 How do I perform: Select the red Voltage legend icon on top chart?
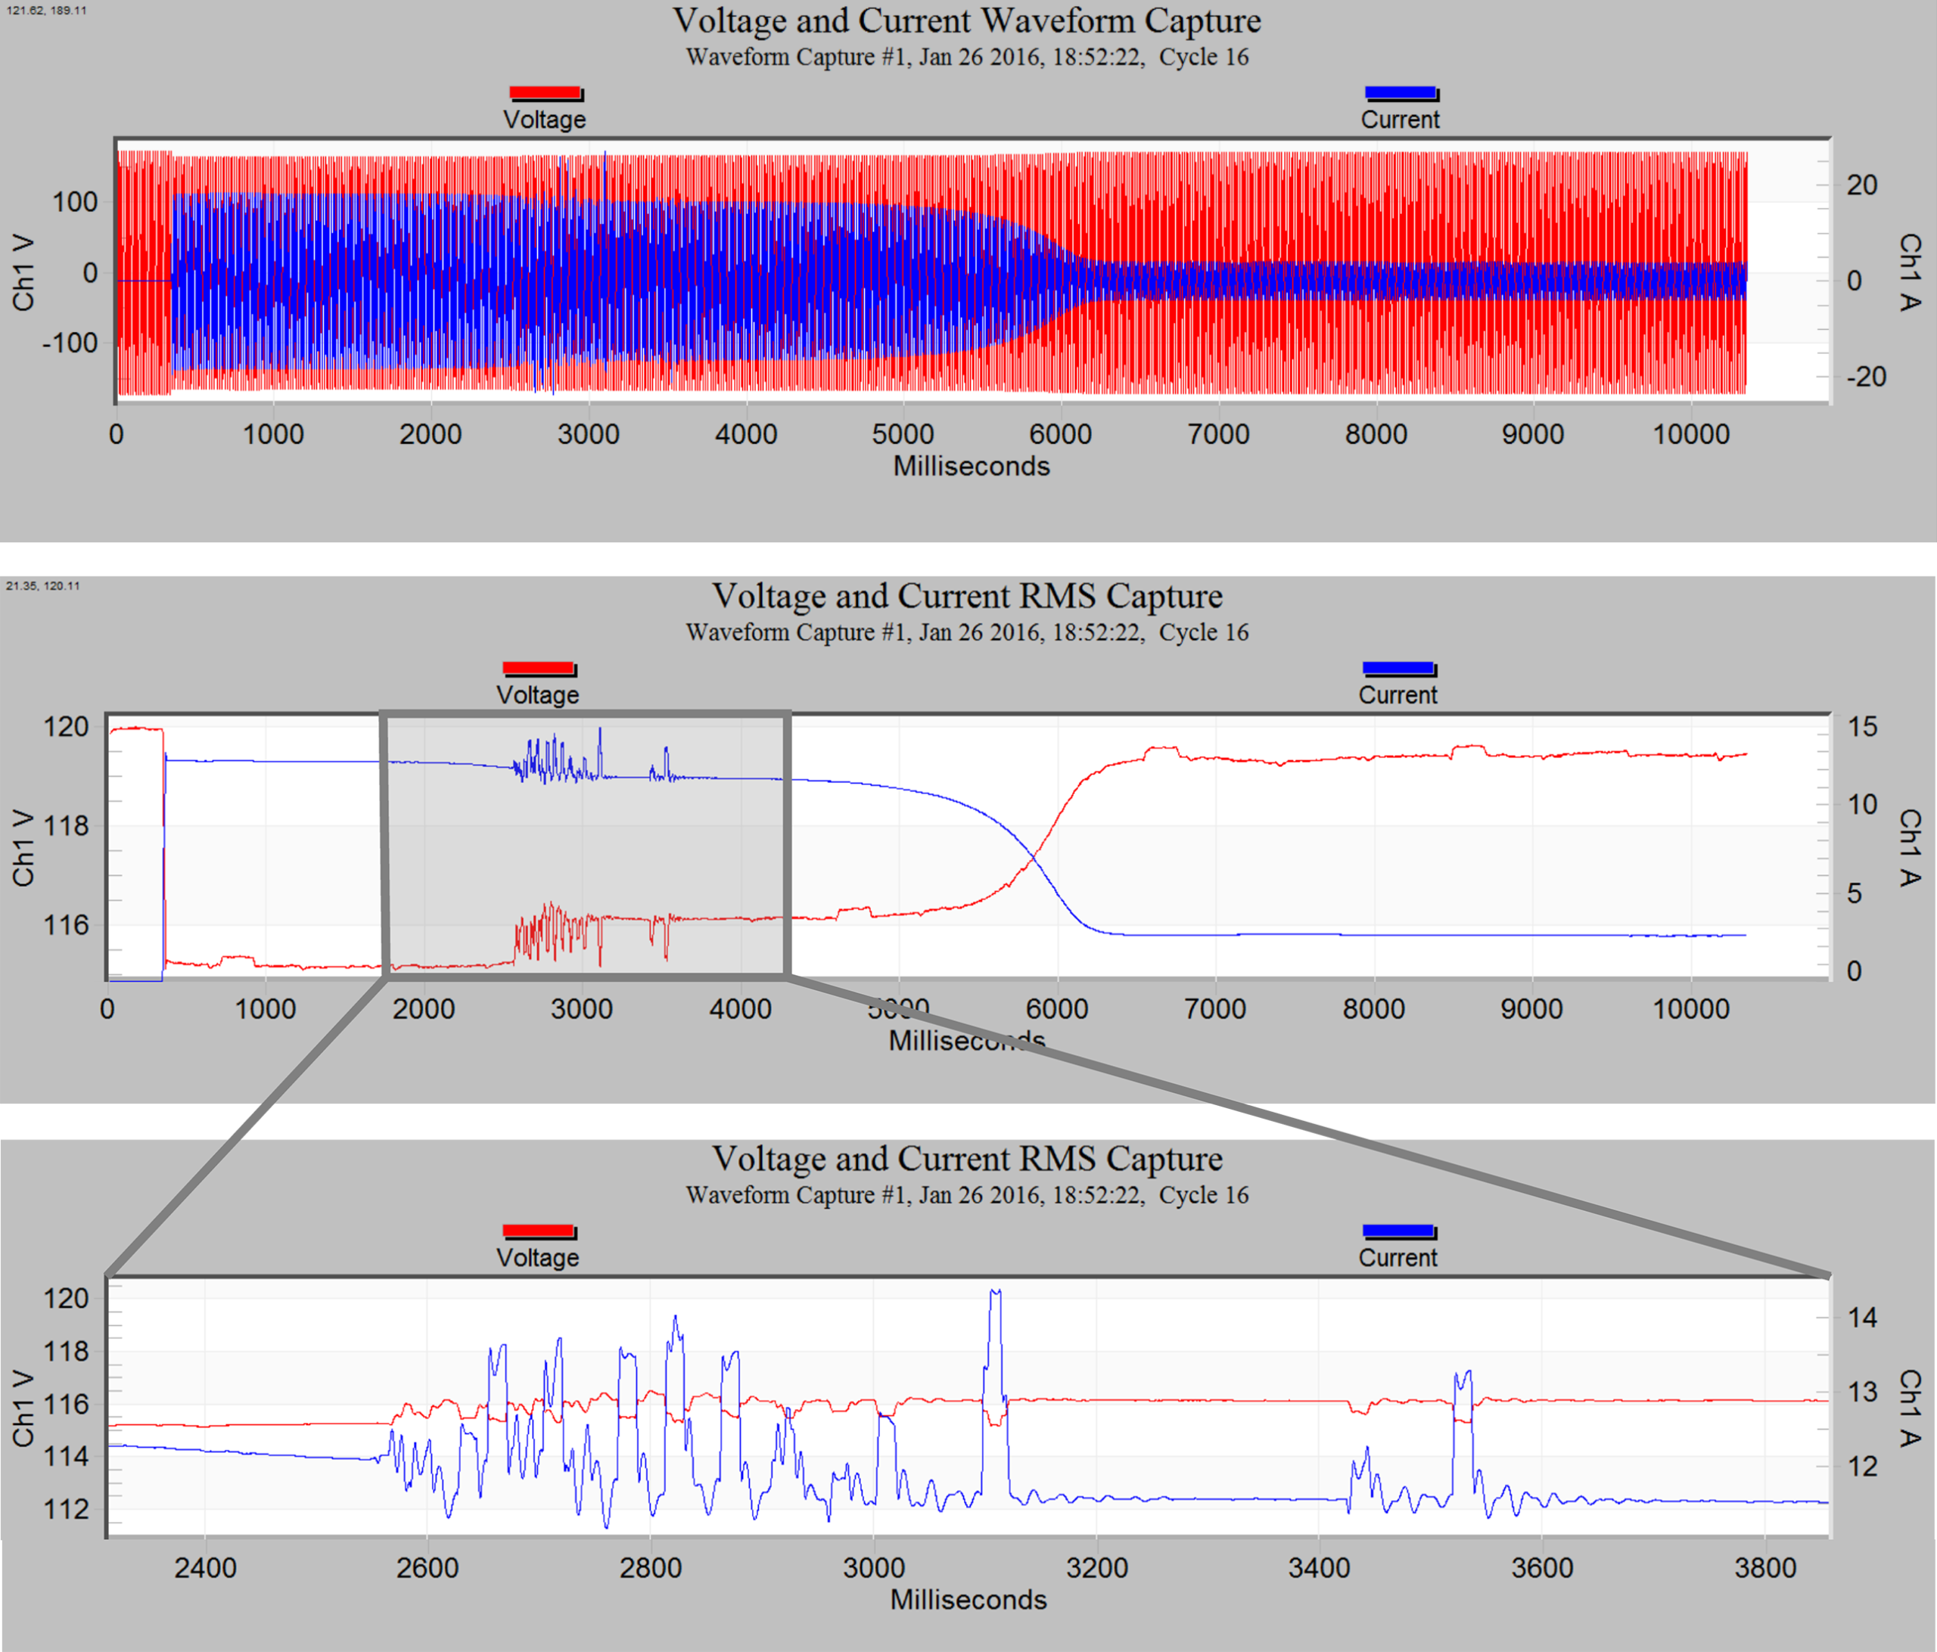[545, 92]
